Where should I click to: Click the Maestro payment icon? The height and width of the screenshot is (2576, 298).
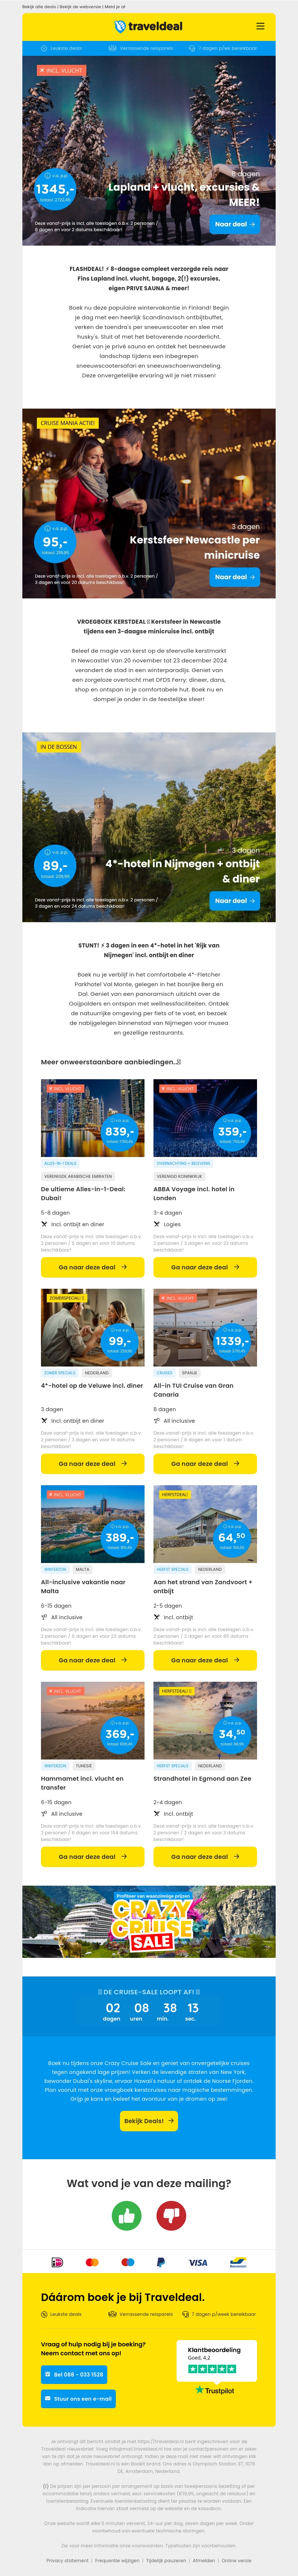(x=127, y=2262)
